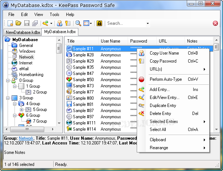This screenshot has width=223, height=171.
Task: Select the Homebanking group in tree
Action: (x=31, y=75)
